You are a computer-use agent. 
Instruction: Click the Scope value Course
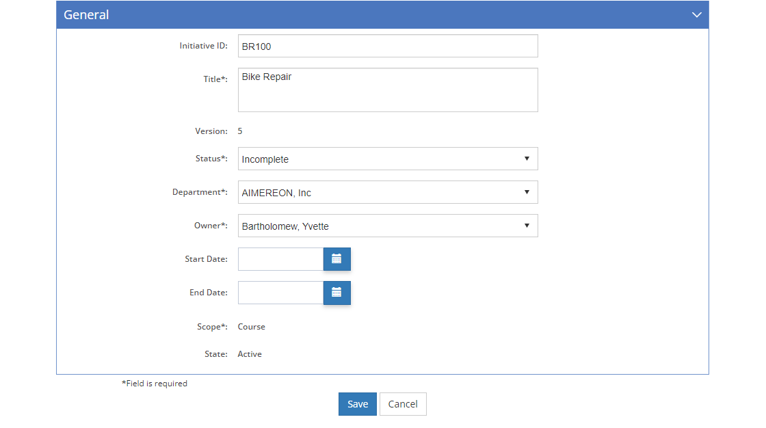tap(252, 327)
